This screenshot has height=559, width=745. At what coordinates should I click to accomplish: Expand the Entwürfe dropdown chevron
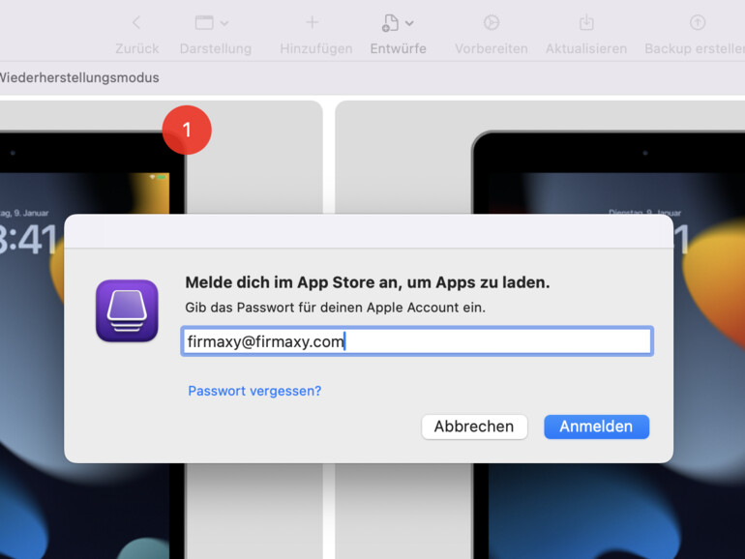point(409,23)
